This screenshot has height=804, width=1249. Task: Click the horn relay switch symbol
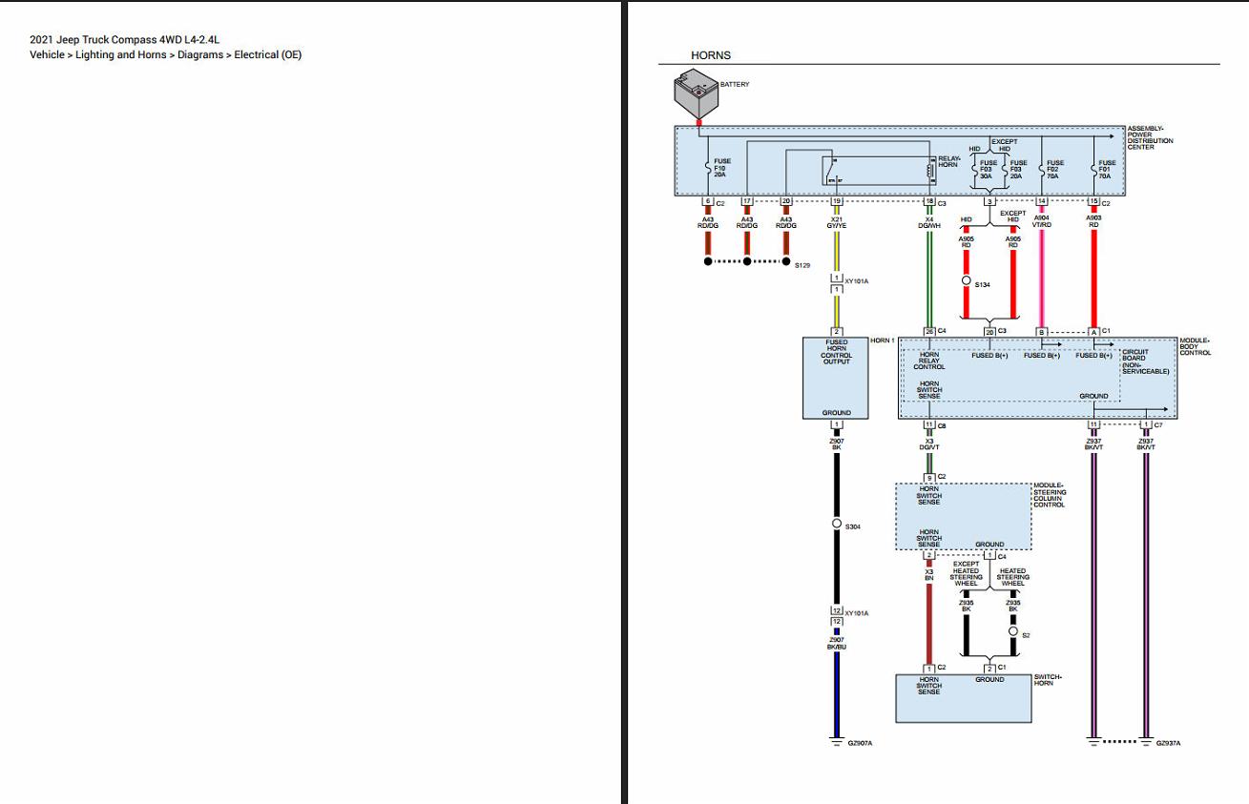click(x=834, y=170)
